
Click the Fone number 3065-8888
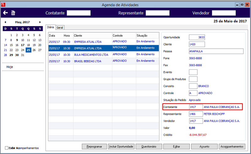195,58
